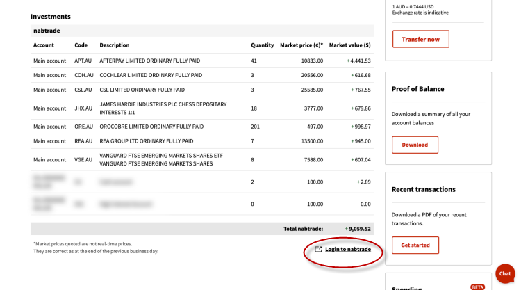This screenshot has height=290, width=521.
Task: Click the Investments heading
Action: (x=51, y=17)
